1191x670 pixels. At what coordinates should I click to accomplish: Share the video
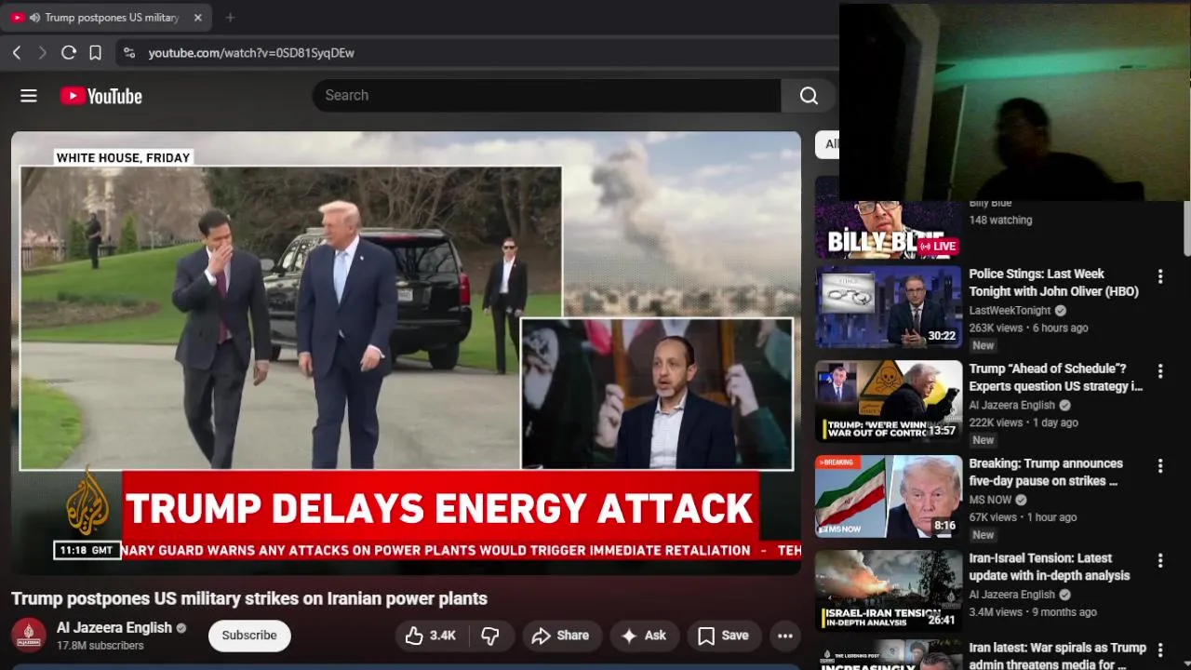coord(560,636)
